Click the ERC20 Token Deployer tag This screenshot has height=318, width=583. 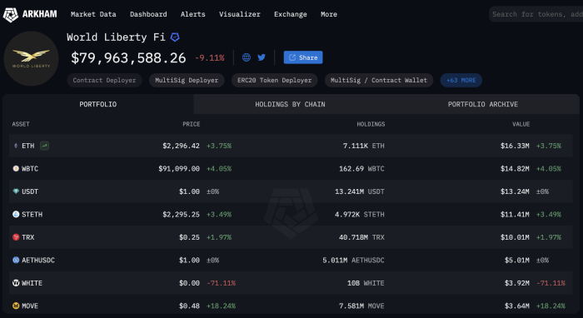274,80
